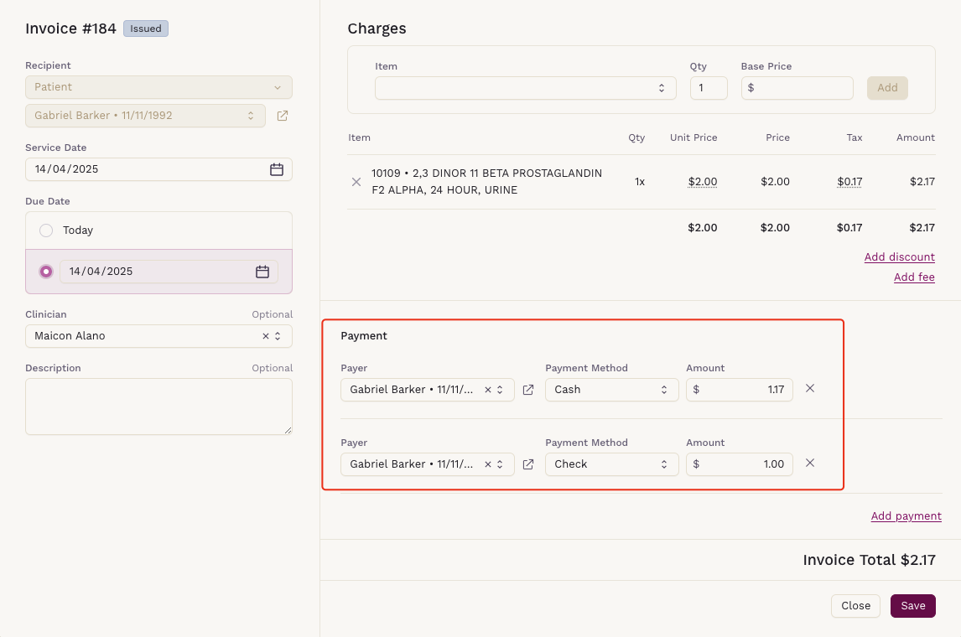Open the charge Item selector
961x637 pixels.
coord(525,88)
